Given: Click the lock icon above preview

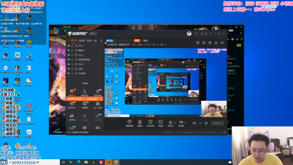Looking at the screenshot, I should [x=204, y=43].
